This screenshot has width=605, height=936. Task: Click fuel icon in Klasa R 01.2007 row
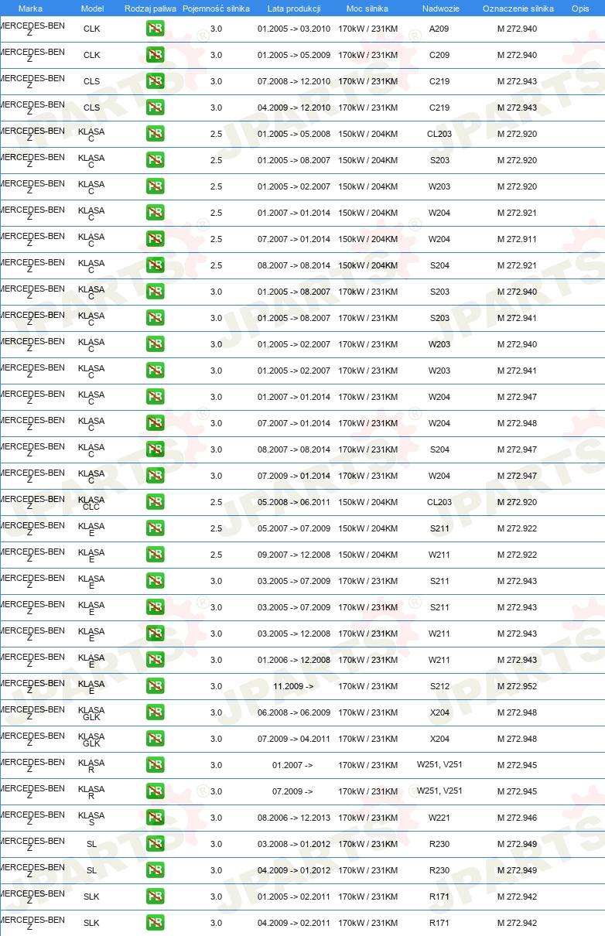pos(155,766)
